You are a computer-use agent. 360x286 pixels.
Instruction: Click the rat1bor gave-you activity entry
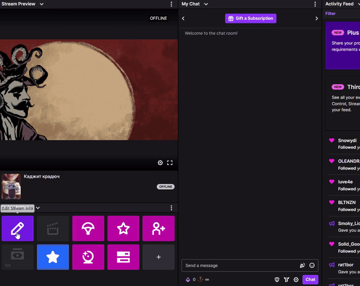(x=344, y=268)
